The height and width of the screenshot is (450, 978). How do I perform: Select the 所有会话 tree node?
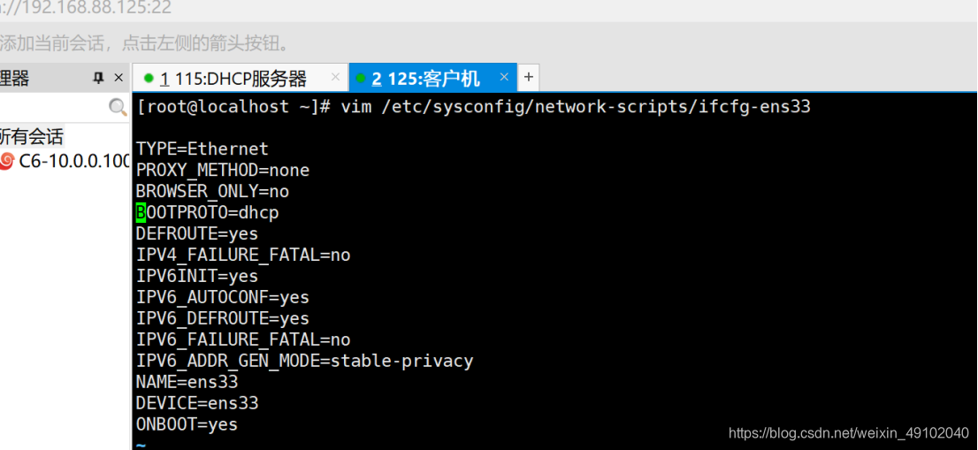[x=32, y=136]
